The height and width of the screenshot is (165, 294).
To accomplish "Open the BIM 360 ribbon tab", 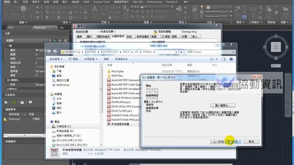I will (x=138, y=2).
